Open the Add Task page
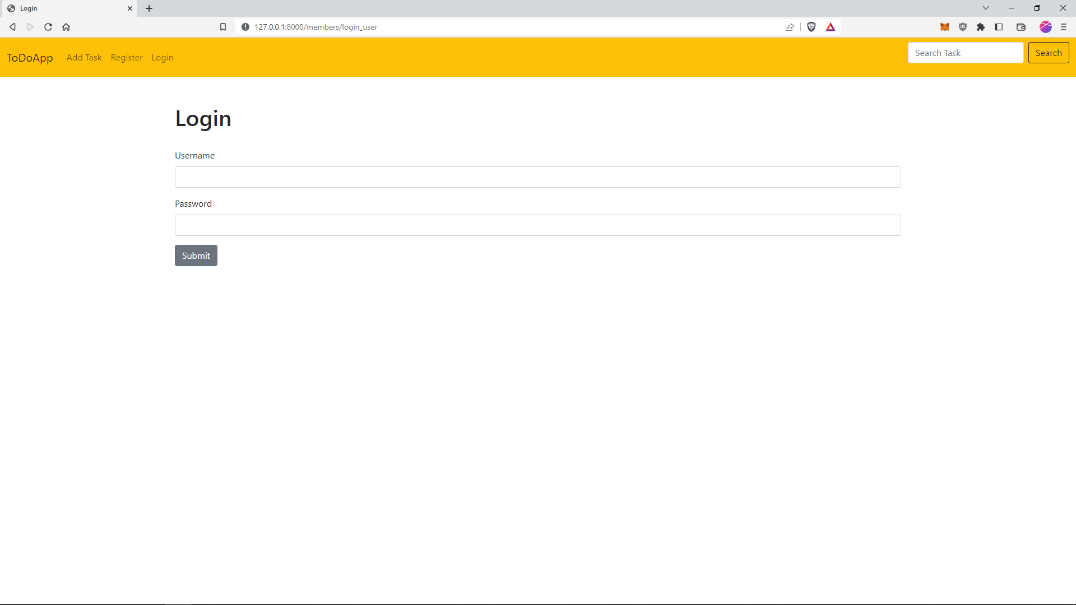 pos(84,57)
